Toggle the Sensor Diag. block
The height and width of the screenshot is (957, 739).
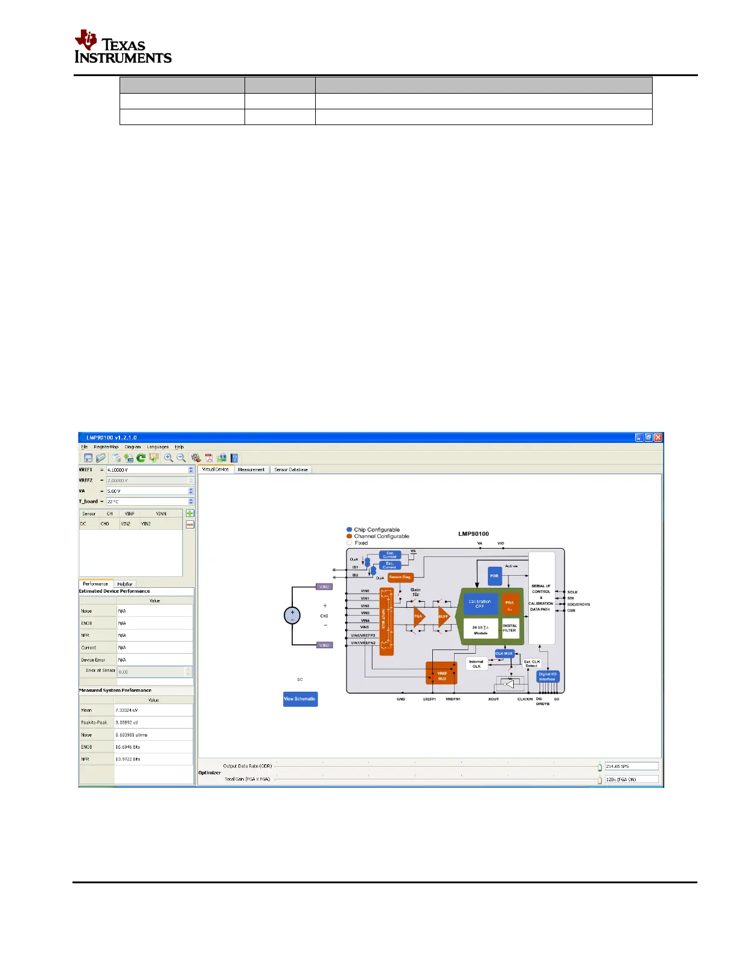[x=400, y=577]
